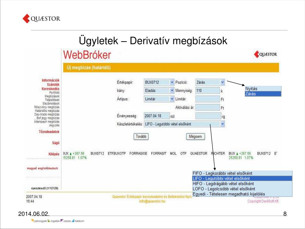Click the Érvényesség end date -ig field

pyautogui.click(x=208, y=116)
